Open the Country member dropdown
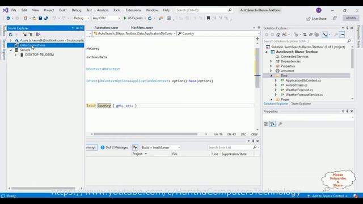 click(x=218, y=33)
